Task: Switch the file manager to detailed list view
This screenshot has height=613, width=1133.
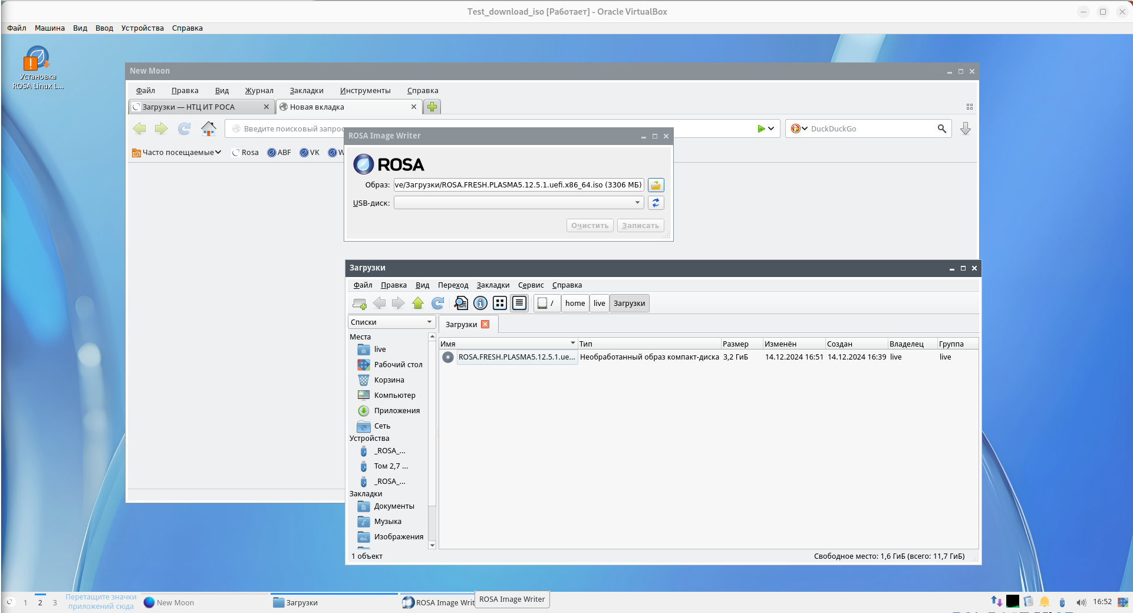Action: (x=519, y=304)
